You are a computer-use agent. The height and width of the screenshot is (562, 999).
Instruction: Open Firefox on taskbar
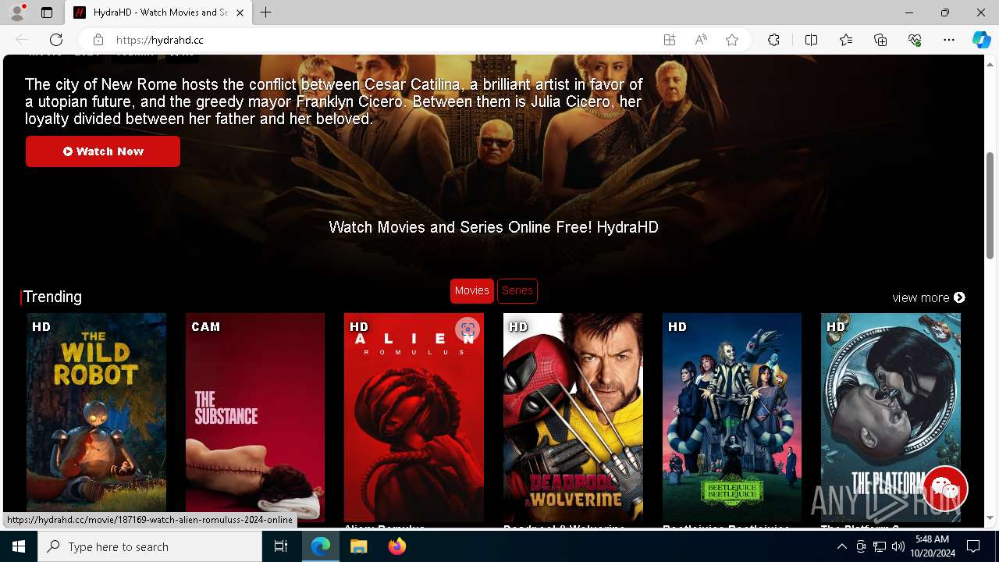click(x=396, y=546)
